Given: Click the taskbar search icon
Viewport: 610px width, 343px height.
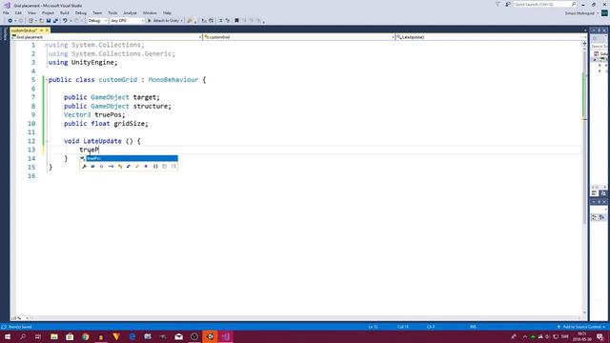Looking at the screenshot, I should tap(23, 336).
